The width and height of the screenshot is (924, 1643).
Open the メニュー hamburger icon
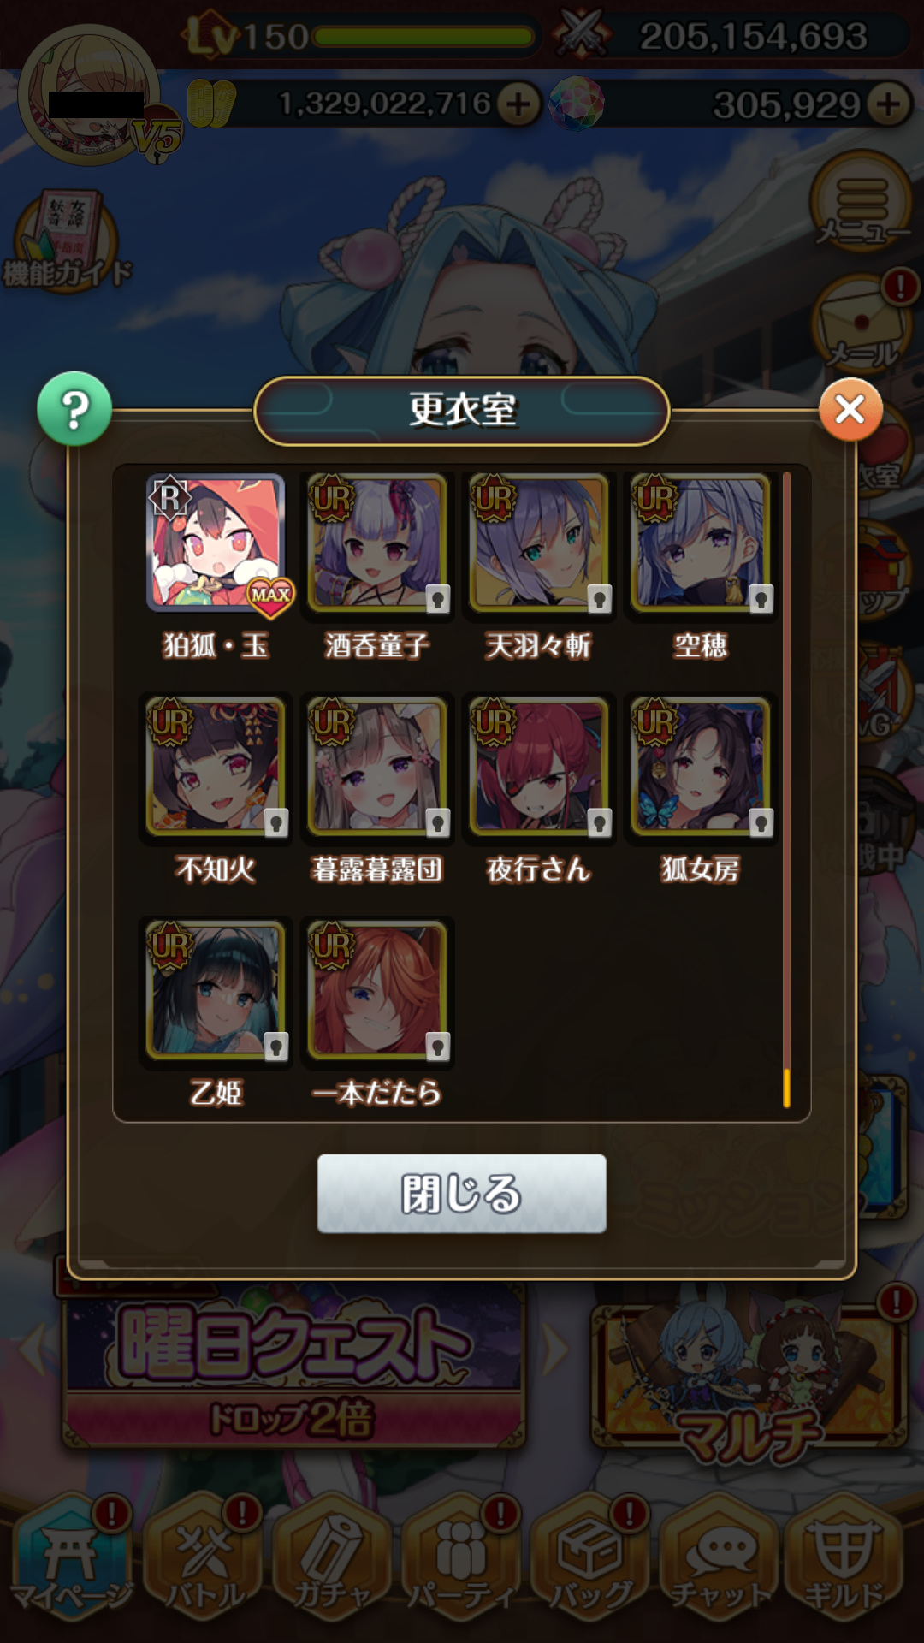[862, 202]
